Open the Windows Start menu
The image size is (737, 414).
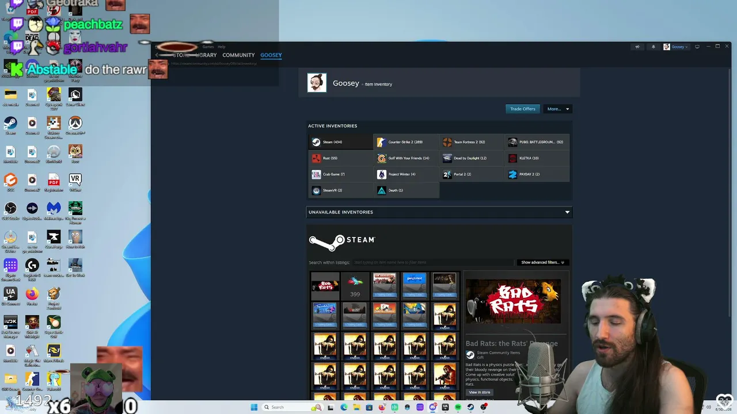tap(254, 407)
